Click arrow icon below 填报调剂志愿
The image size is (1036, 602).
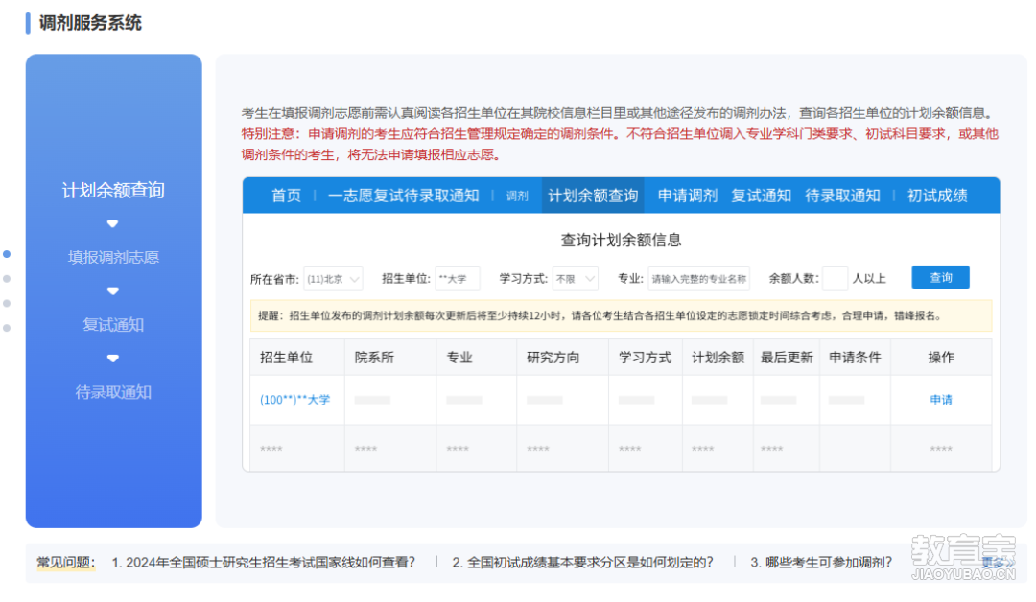click(x=113, y=291)
